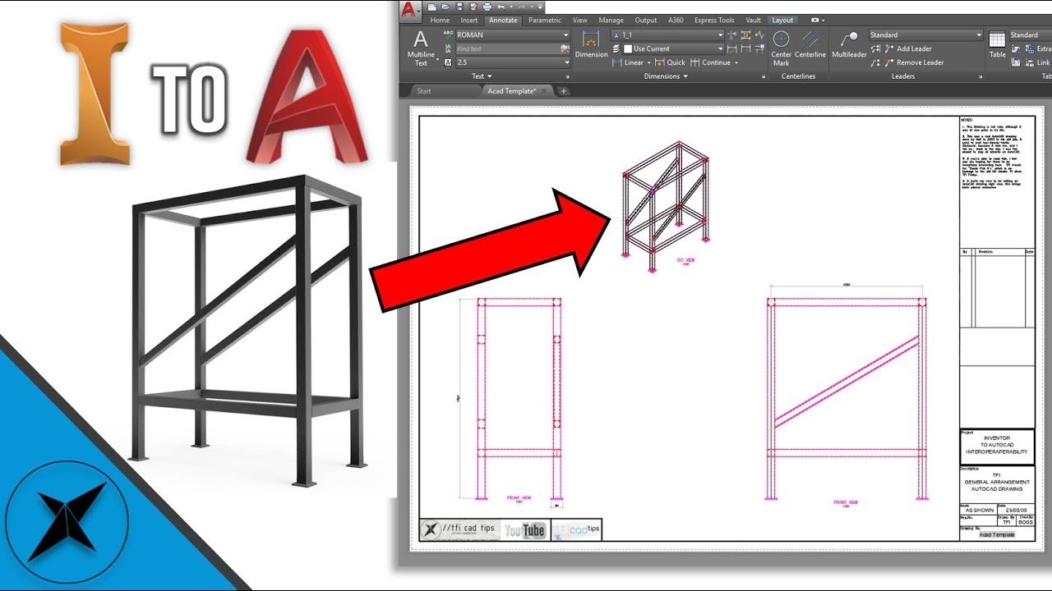The height and width of the screenshot is (591, 1052).
Task: Open the Home ribbon tab
Action: pos(440,20)
